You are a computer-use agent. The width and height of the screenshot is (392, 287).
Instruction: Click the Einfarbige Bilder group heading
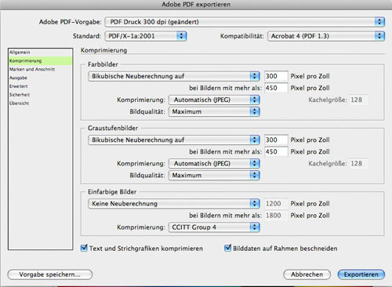point(112,192)
